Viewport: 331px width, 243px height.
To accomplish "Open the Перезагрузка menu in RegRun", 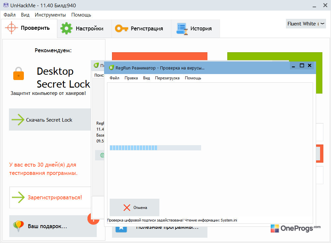I will (167, 78).
